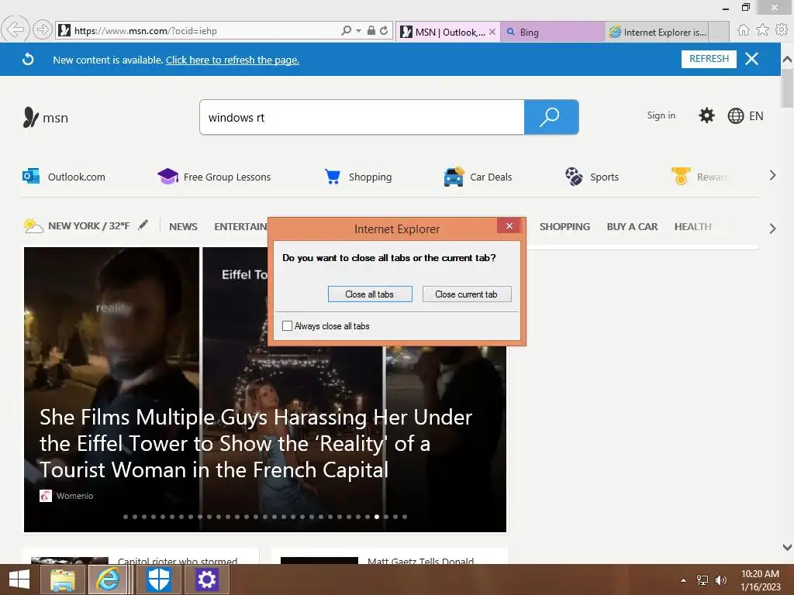Select the SHOPPING category
Viewport: 794px width, 595px height.
pos(564,227)
